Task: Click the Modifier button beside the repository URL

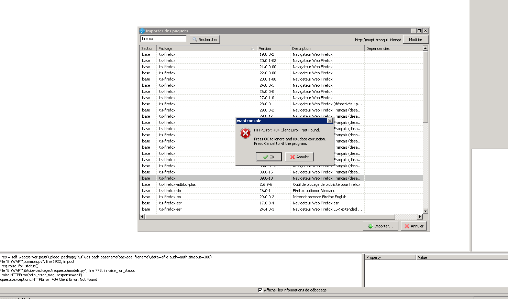Action: pyautogui.click(x=416, y=40)
